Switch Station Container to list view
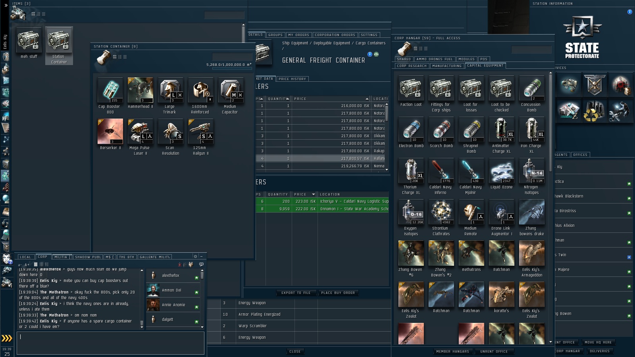The height and width of the screenshot is (357, 635). pyautogui.click(x=125, y=57)
